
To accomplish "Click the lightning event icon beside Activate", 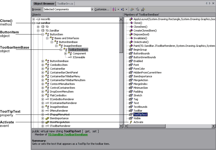I will (131, 122).
